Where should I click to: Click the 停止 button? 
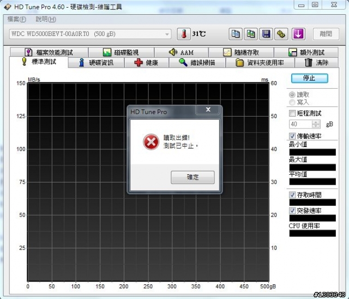(x=309, y=78)
